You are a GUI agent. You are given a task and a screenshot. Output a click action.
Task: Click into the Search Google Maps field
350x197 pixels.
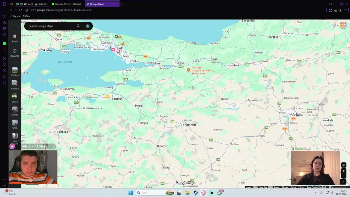pyautogui.click(x=51, y=26)
